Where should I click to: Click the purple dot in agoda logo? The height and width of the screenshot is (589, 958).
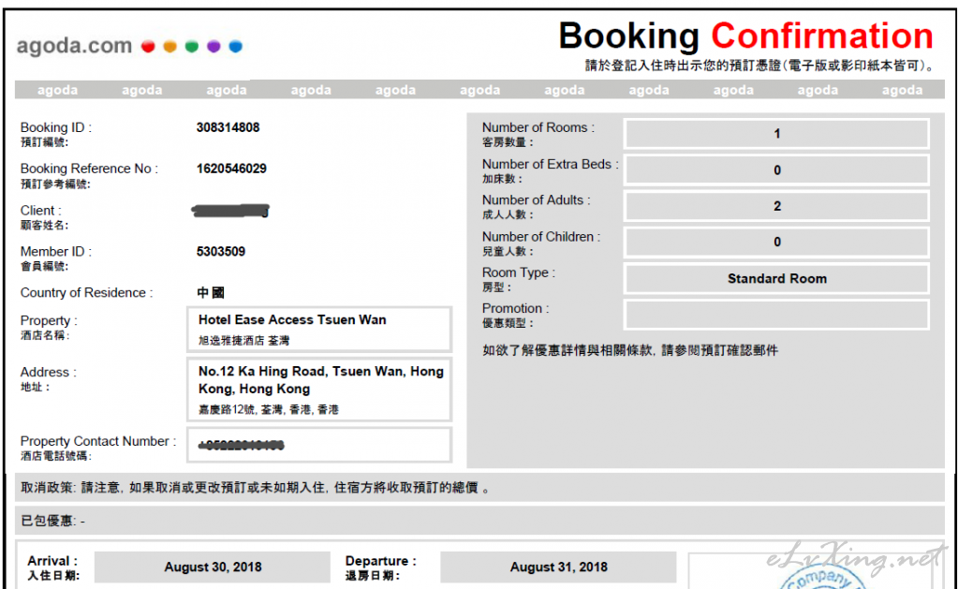[214, 46]
